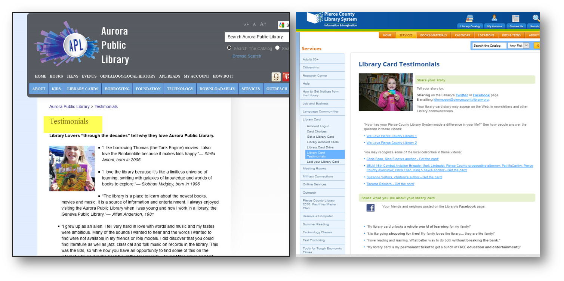Open Get a Library Card sidebar item

320,137
